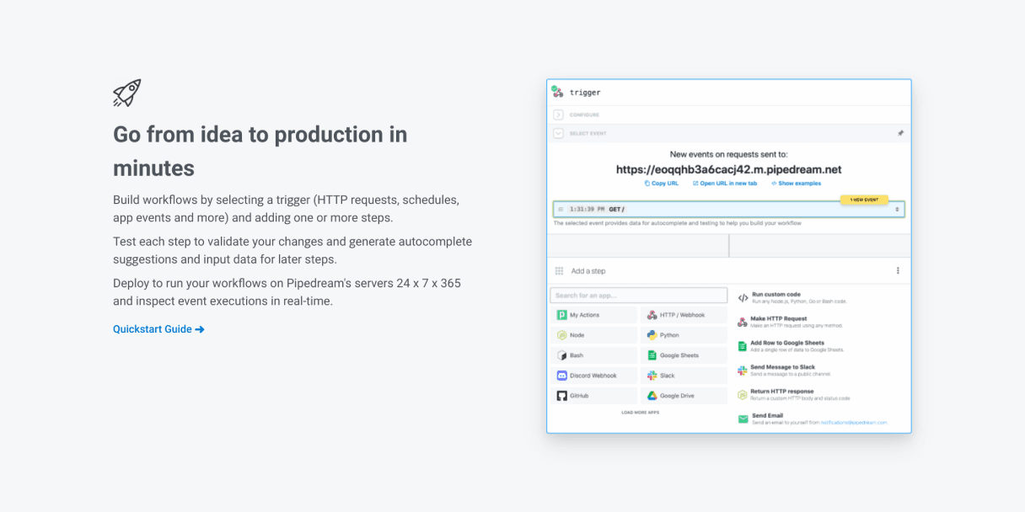Click Load More Apps
This screenshot has height=512, width=1025.
(641, 413)
